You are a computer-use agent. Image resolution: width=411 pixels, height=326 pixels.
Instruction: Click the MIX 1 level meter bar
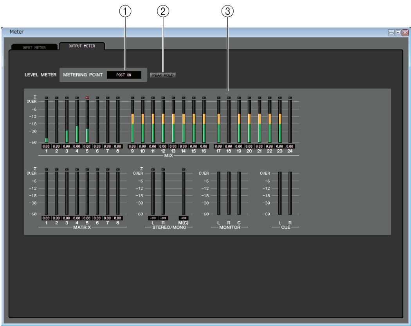47,121
